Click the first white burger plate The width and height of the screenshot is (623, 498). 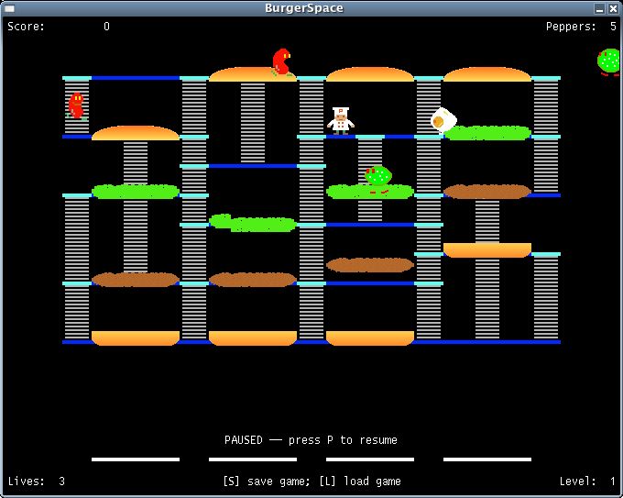136,459
